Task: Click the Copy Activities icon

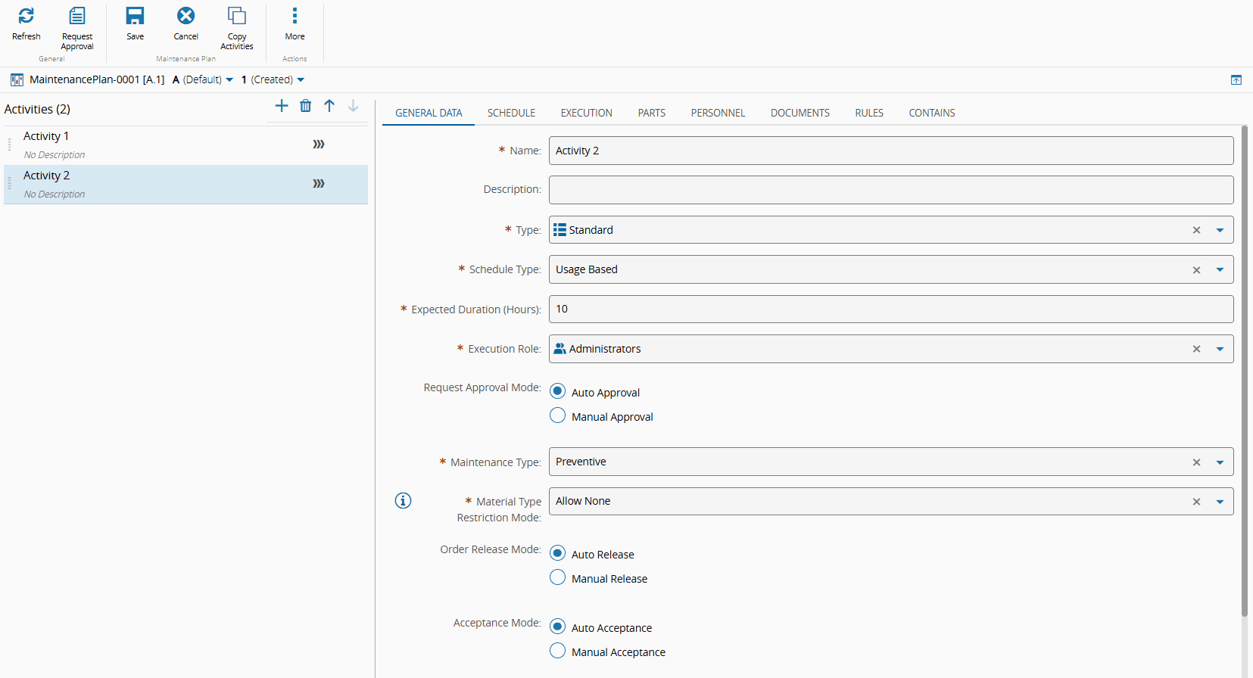Action: click(x=236, y=16)
